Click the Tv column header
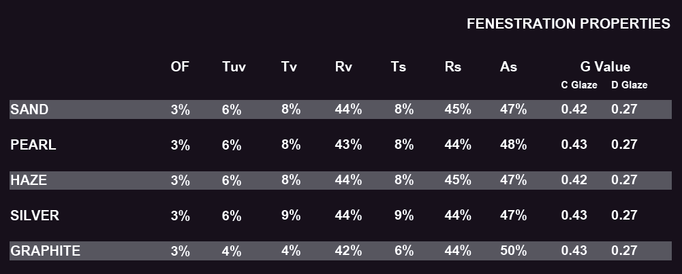 tap(289, 67)
